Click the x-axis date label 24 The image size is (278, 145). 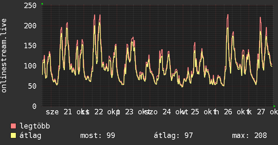tap(167, 112)
